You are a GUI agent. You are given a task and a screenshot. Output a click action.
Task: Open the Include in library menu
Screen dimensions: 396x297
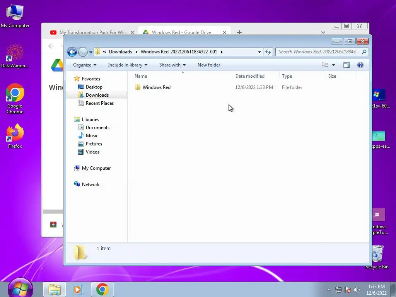[128, 65]
